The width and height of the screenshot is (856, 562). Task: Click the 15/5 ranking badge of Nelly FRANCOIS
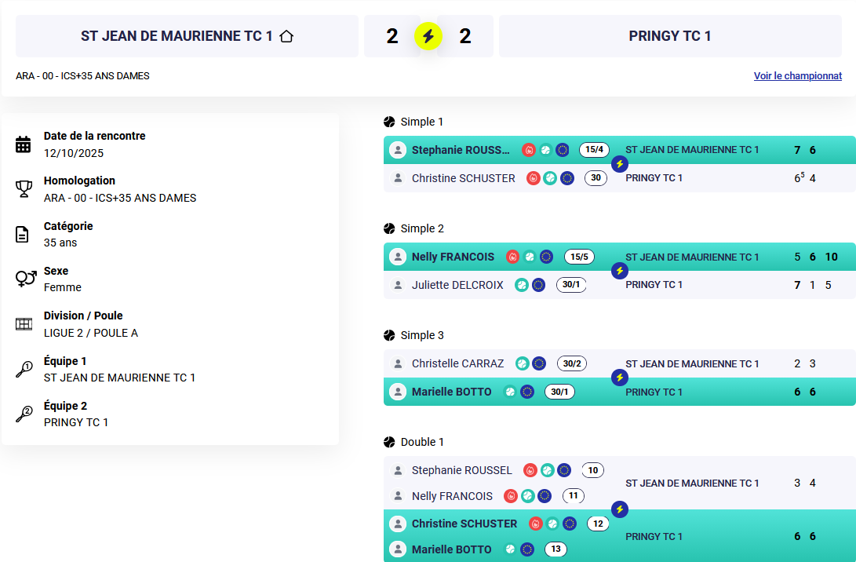pyautogui.click(x=579, y=257)
